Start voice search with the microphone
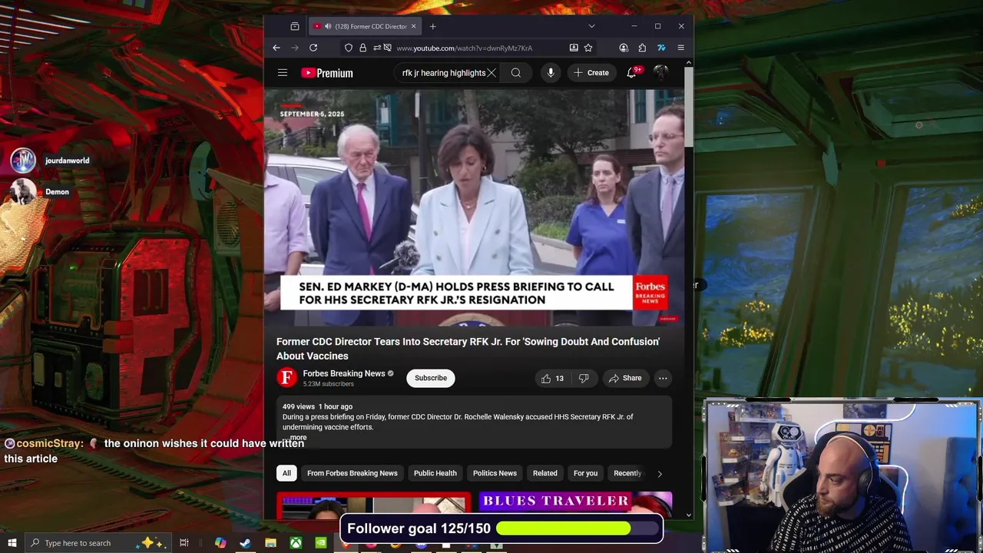This screenshot has width=983, height=553. point(551,73)
